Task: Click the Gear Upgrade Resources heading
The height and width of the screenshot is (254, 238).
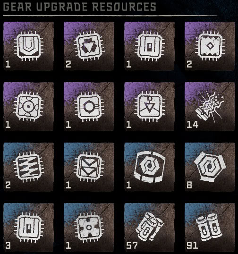Action: click(79, 7)
